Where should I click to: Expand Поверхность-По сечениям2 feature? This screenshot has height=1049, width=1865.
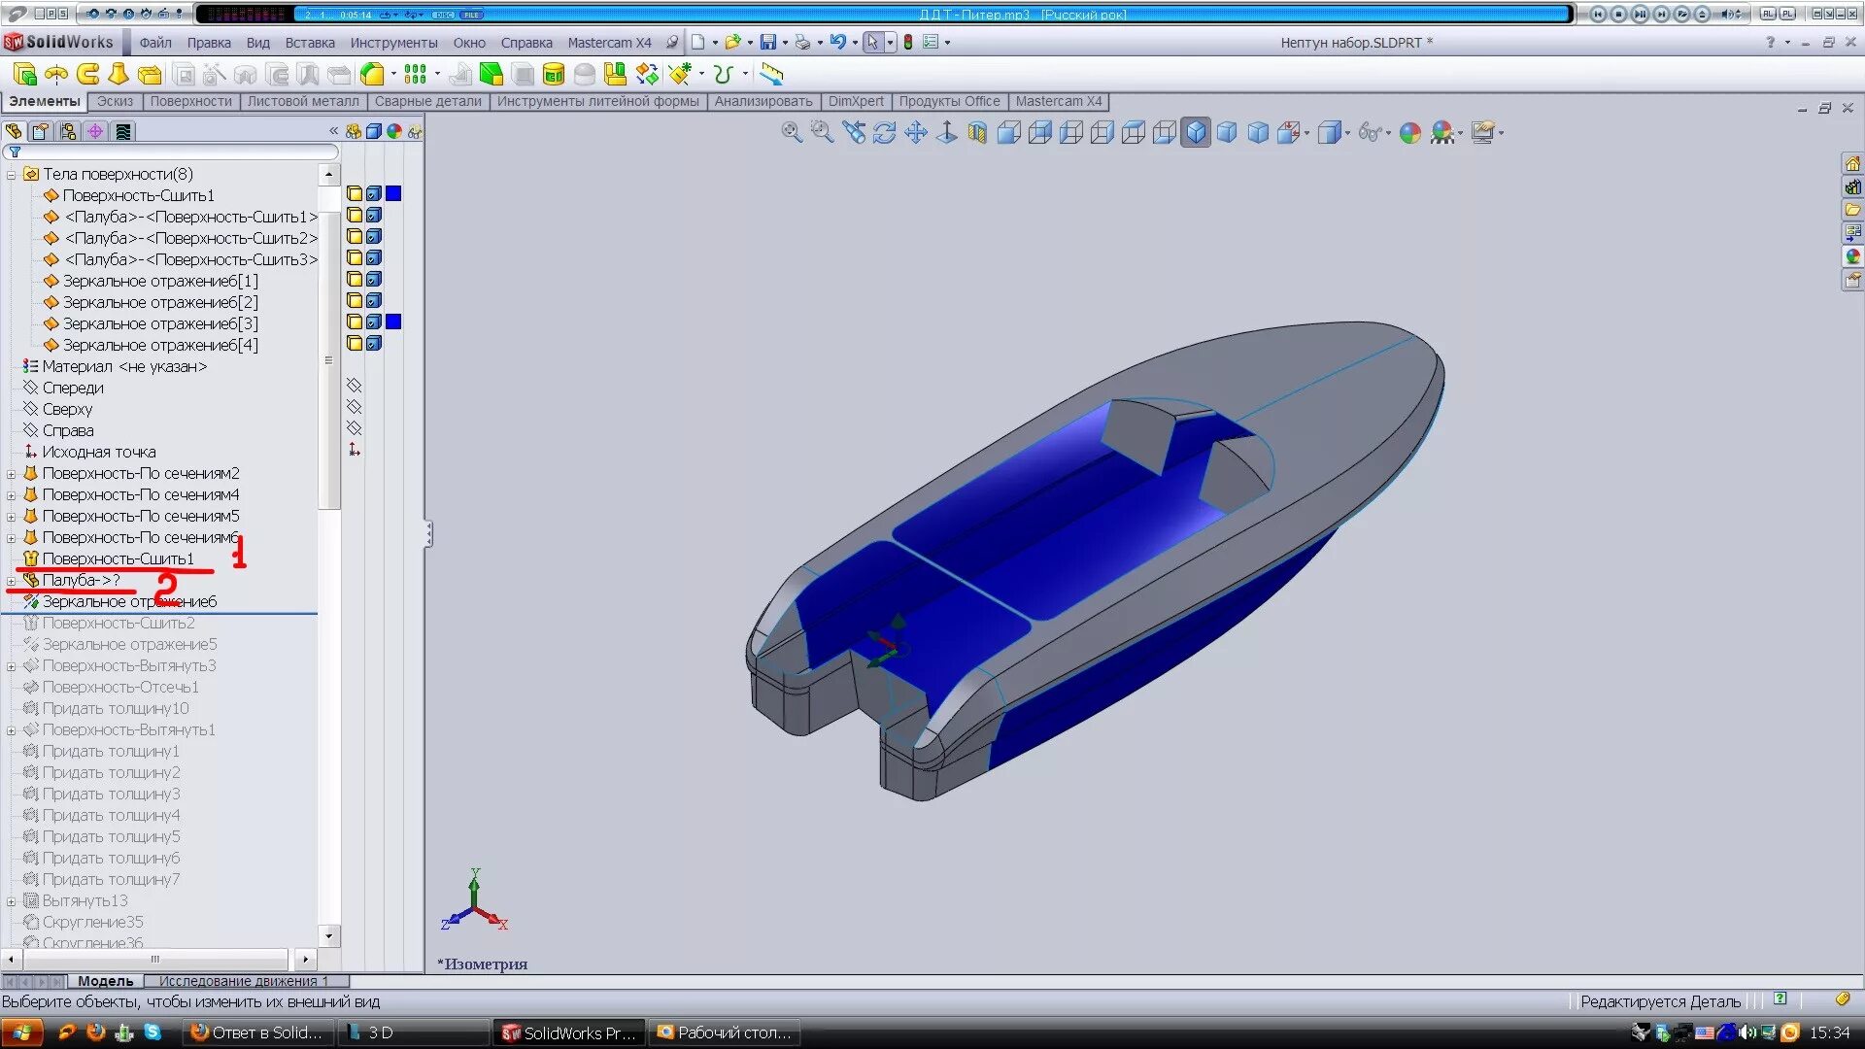12,474
